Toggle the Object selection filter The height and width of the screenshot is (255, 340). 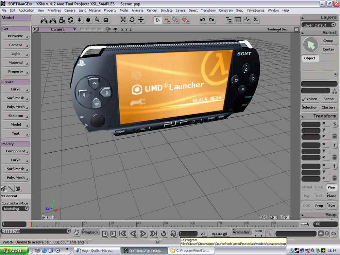pyautogui.click(x=310, y=58)
